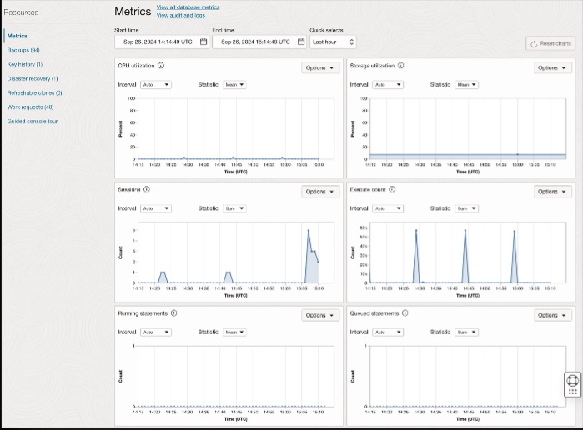Follow the View all database metrics link

coord(188,7)
